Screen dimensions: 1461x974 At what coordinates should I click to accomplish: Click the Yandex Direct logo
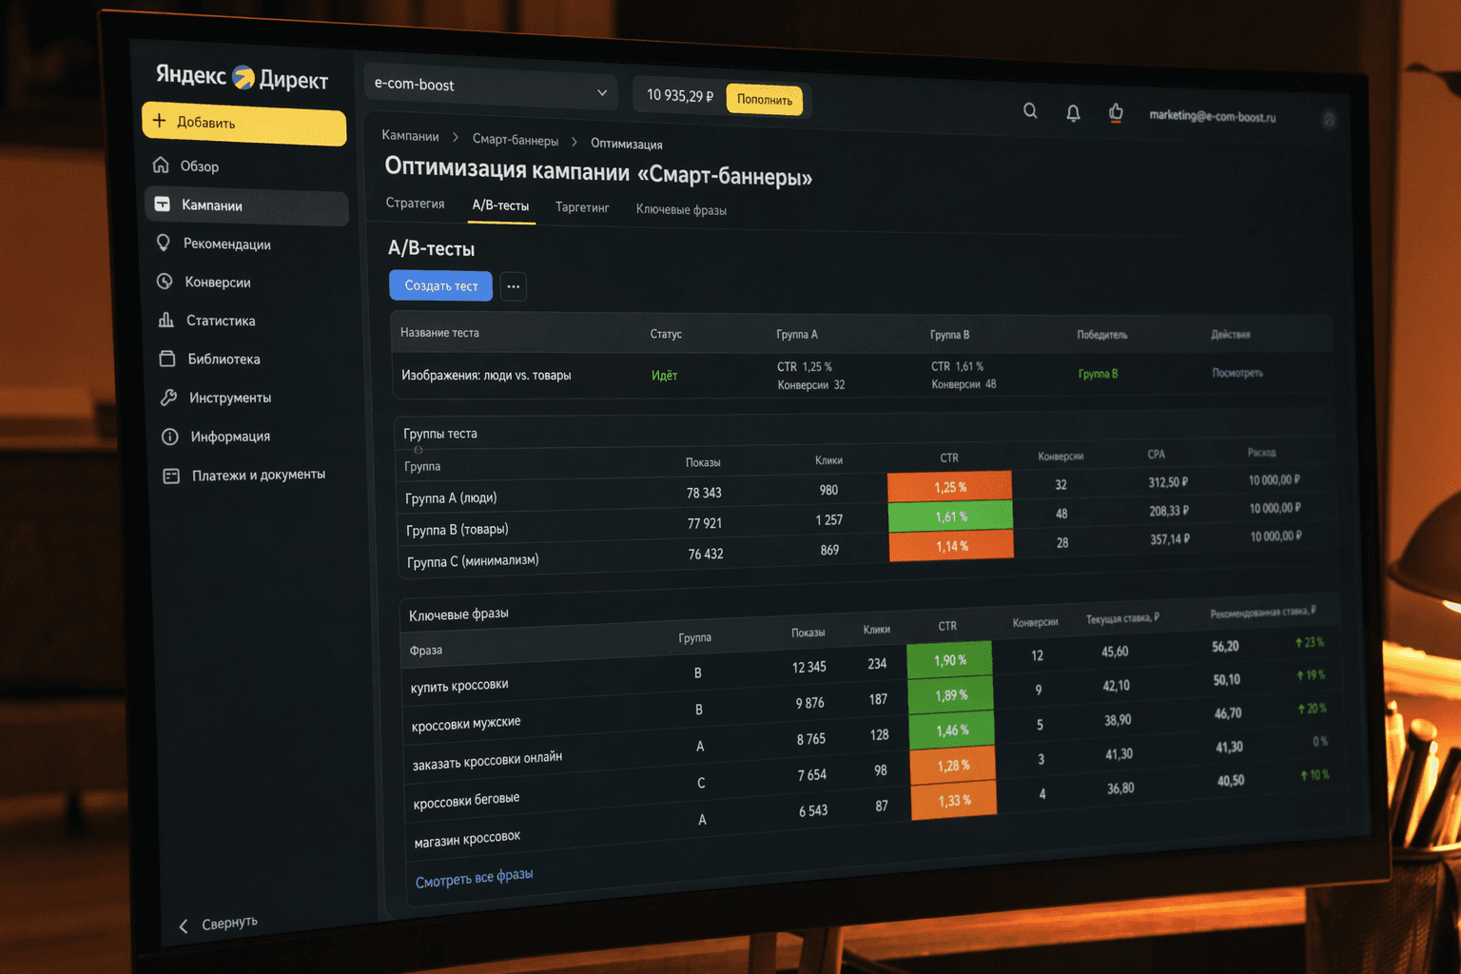pos(242,77)
